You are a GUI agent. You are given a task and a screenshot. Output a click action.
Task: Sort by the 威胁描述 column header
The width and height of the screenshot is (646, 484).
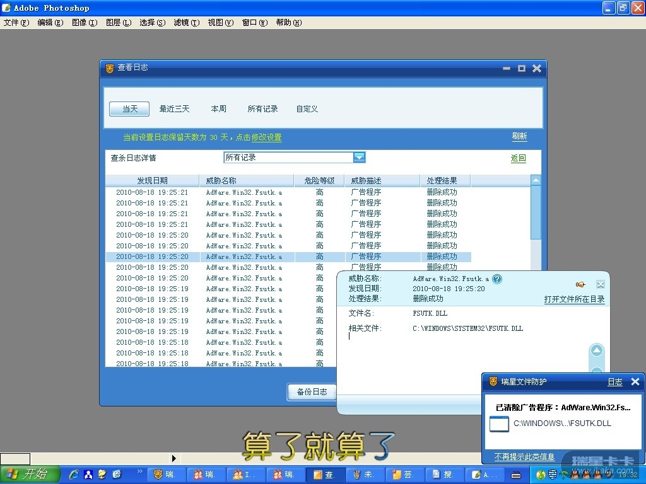tap(382, 181)
